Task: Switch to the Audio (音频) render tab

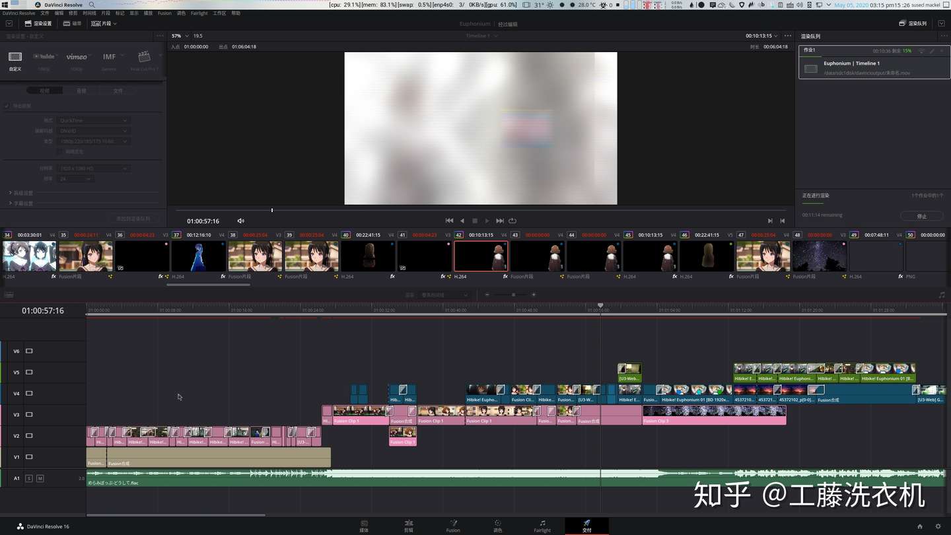Action: click(81, 90)
